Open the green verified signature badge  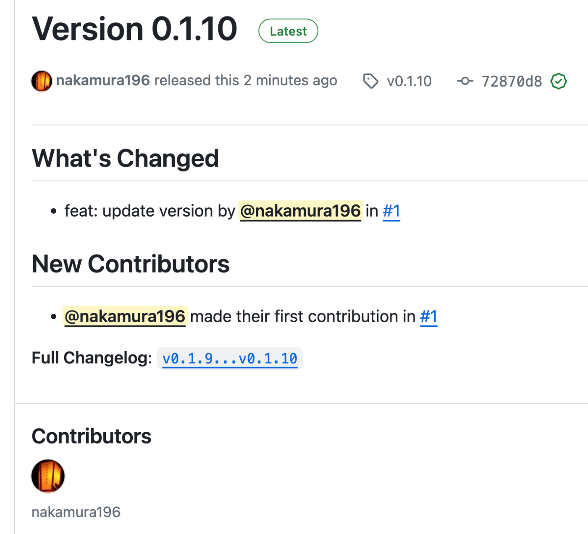(559, 81)
